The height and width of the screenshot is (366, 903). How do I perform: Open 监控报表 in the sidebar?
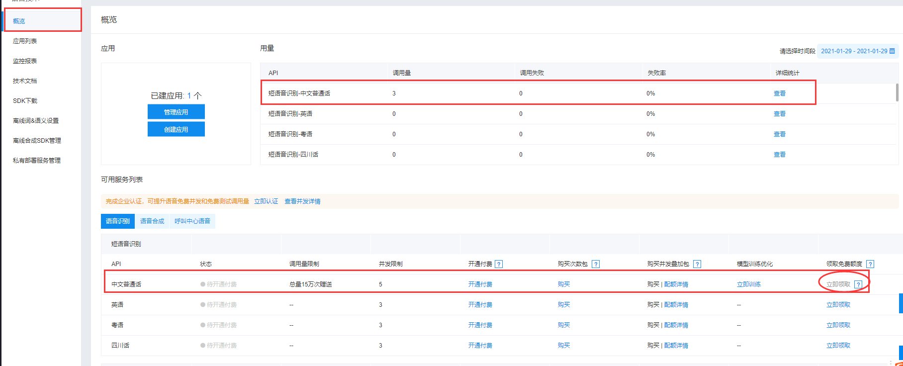pyautogui.click(x=25, y=61)
